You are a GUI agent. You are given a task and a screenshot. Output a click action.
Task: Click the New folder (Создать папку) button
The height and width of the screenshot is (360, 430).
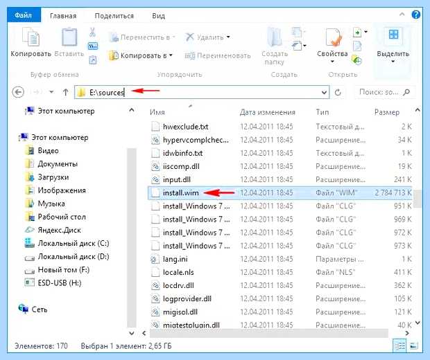pyautogui.click(x=275, y=46)
